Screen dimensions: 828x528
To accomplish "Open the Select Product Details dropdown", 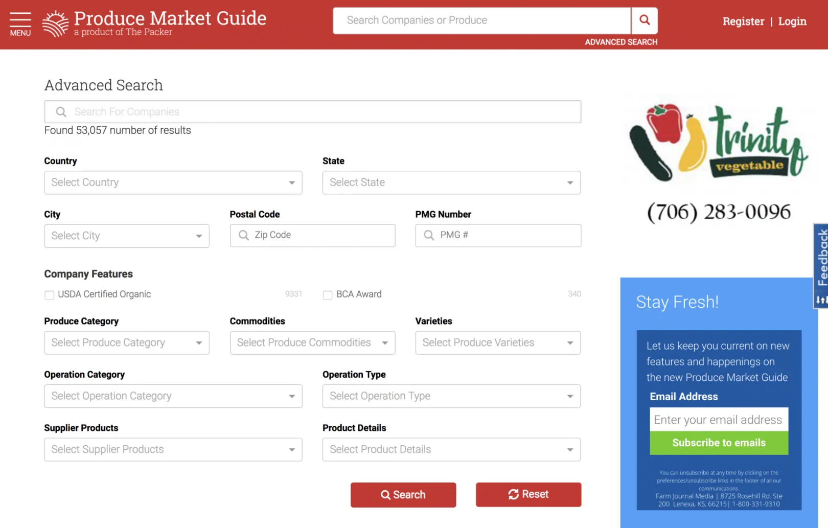I will [451, 449].
